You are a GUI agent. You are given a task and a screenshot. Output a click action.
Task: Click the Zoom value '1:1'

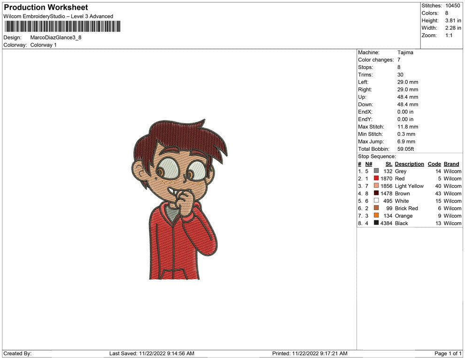(449, 35)
